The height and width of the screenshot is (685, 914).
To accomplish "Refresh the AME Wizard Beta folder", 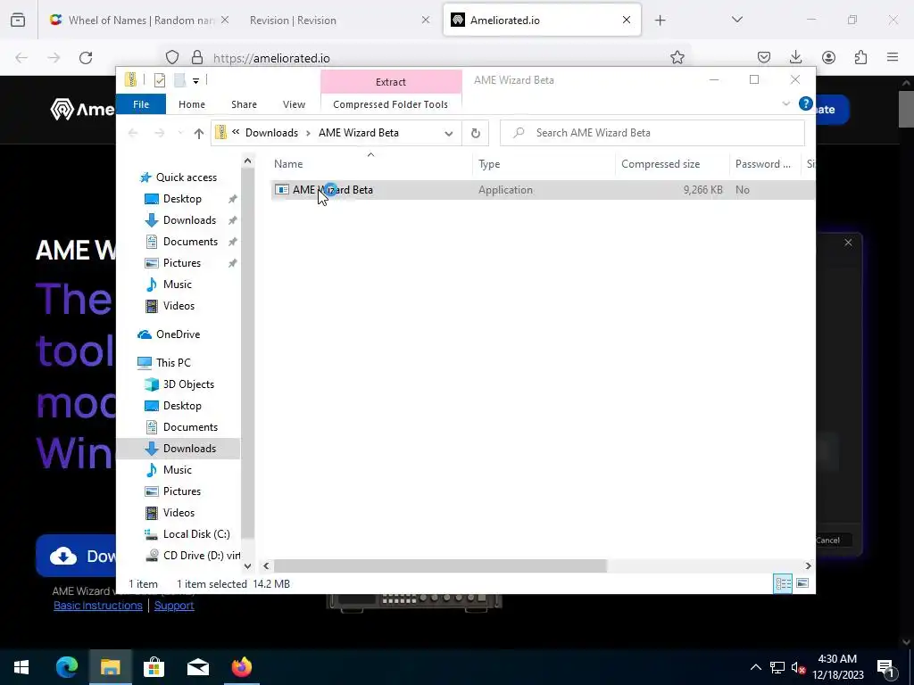I will (475, 134).
